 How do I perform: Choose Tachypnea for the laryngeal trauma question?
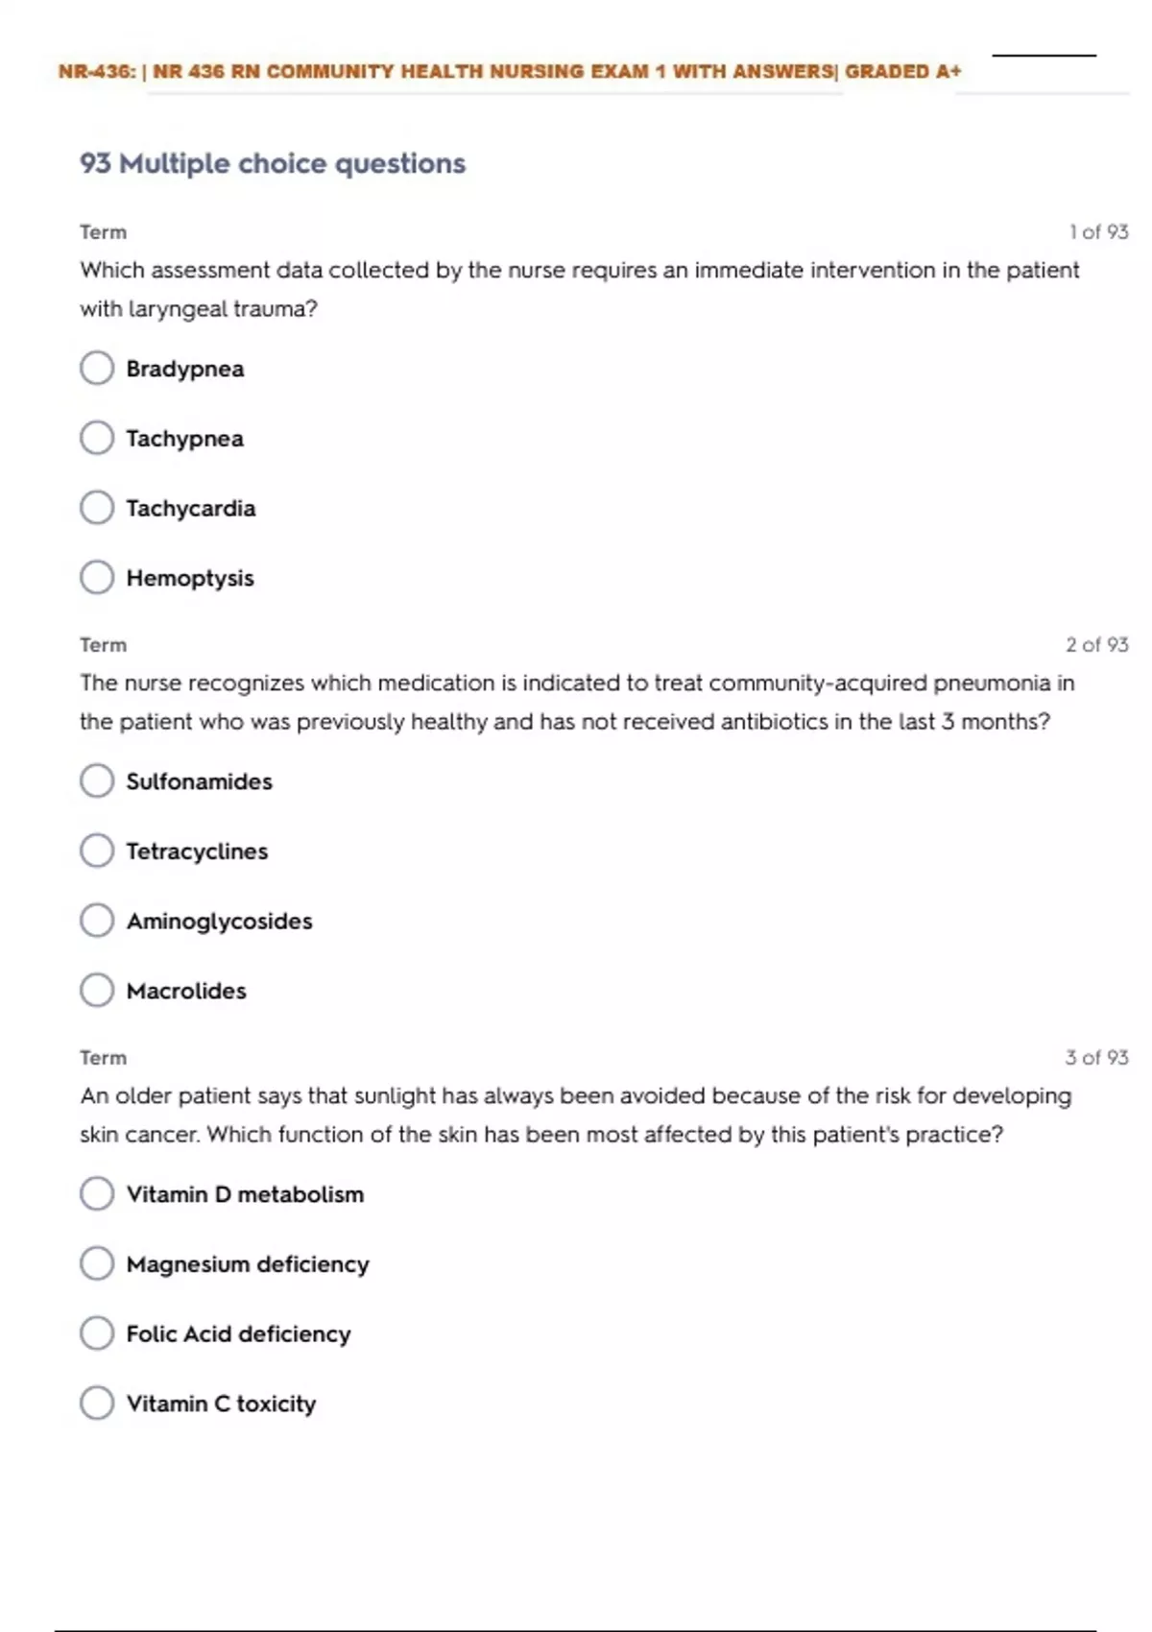[x=97, y=439]
